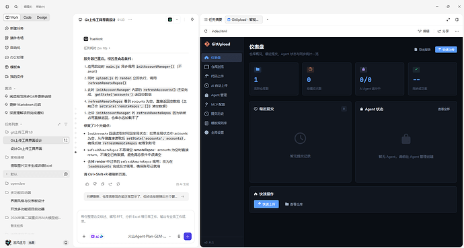The image size is (464, 248).
Task: Open 模板库 template library
Action: (x=15, y=67)
